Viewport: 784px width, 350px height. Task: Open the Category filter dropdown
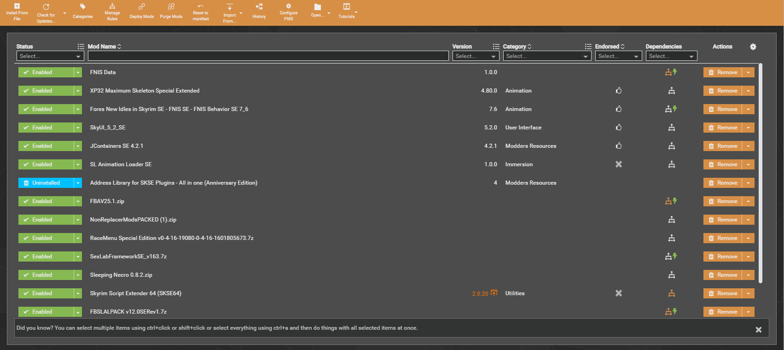[x=547, y=56]
